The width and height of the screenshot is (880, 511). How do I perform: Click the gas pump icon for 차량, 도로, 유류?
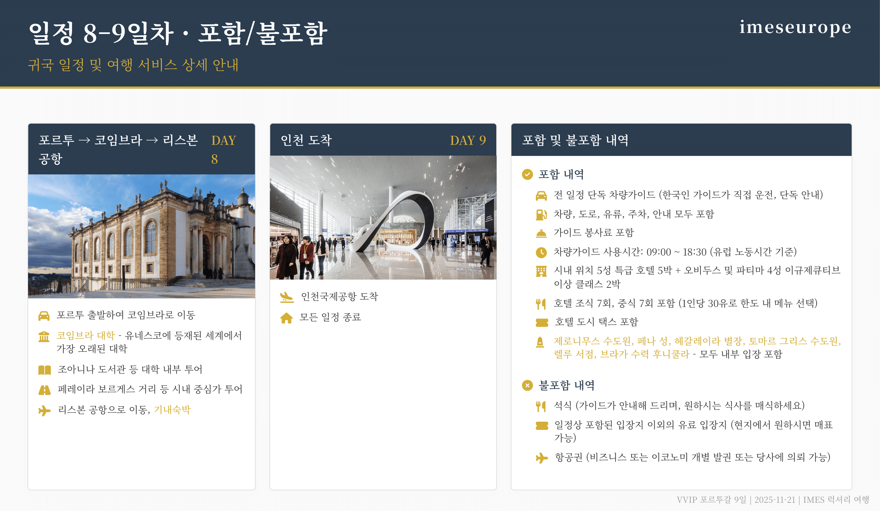tap(541, 215)
